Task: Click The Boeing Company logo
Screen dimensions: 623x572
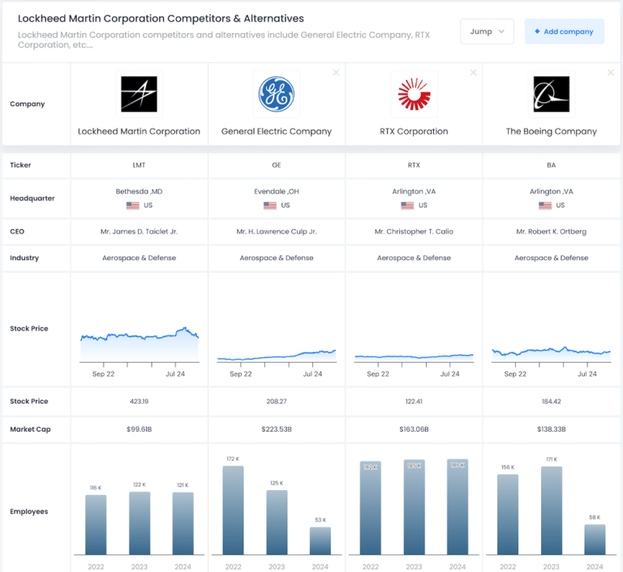Action: (x=552, y=94)
